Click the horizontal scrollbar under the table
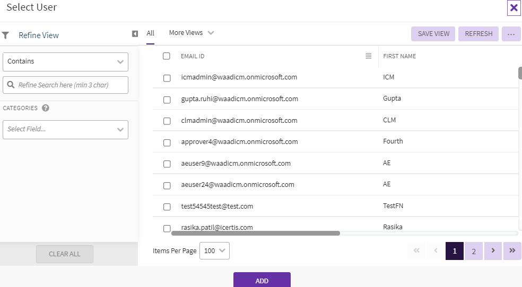Viewport: 522px width, 287px height. point(255,233)
